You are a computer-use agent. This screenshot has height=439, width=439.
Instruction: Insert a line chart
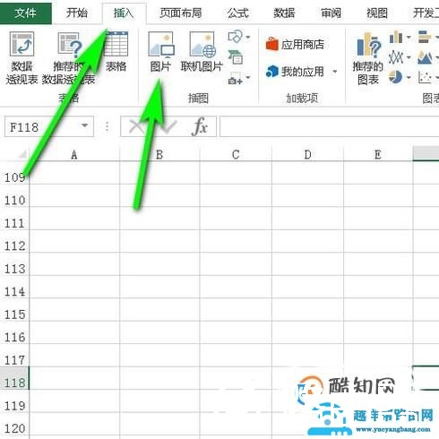pos(396,57)
